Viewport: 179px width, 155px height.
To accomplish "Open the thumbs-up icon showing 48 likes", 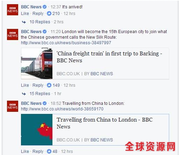I will point(49,151).
